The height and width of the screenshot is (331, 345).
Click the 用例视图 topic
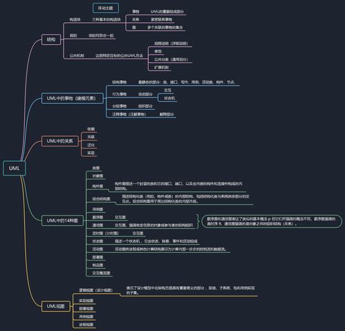point(86,316)
